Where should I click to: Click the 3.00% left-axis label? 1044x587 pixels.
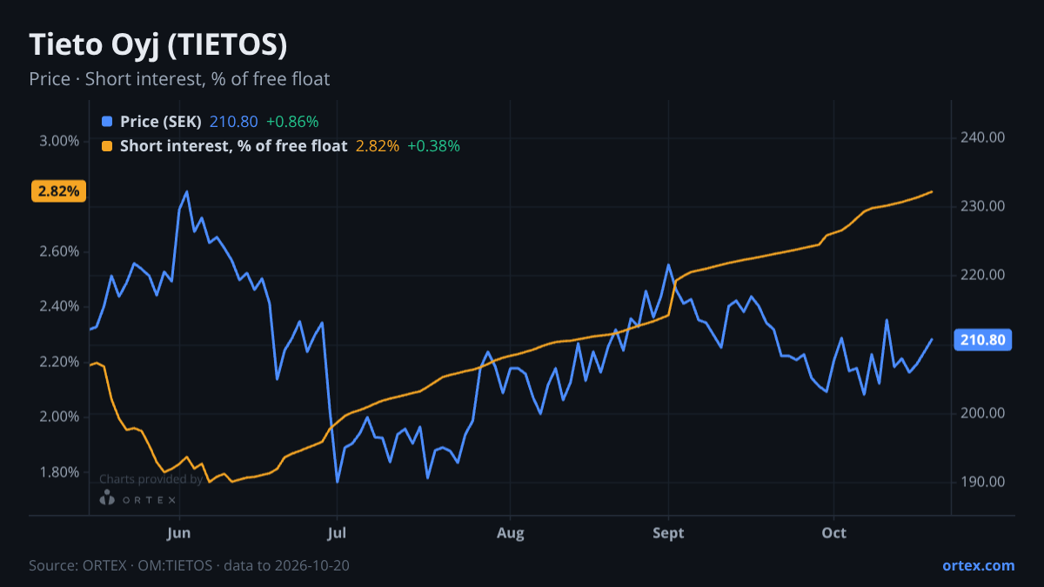coord(60,141)
